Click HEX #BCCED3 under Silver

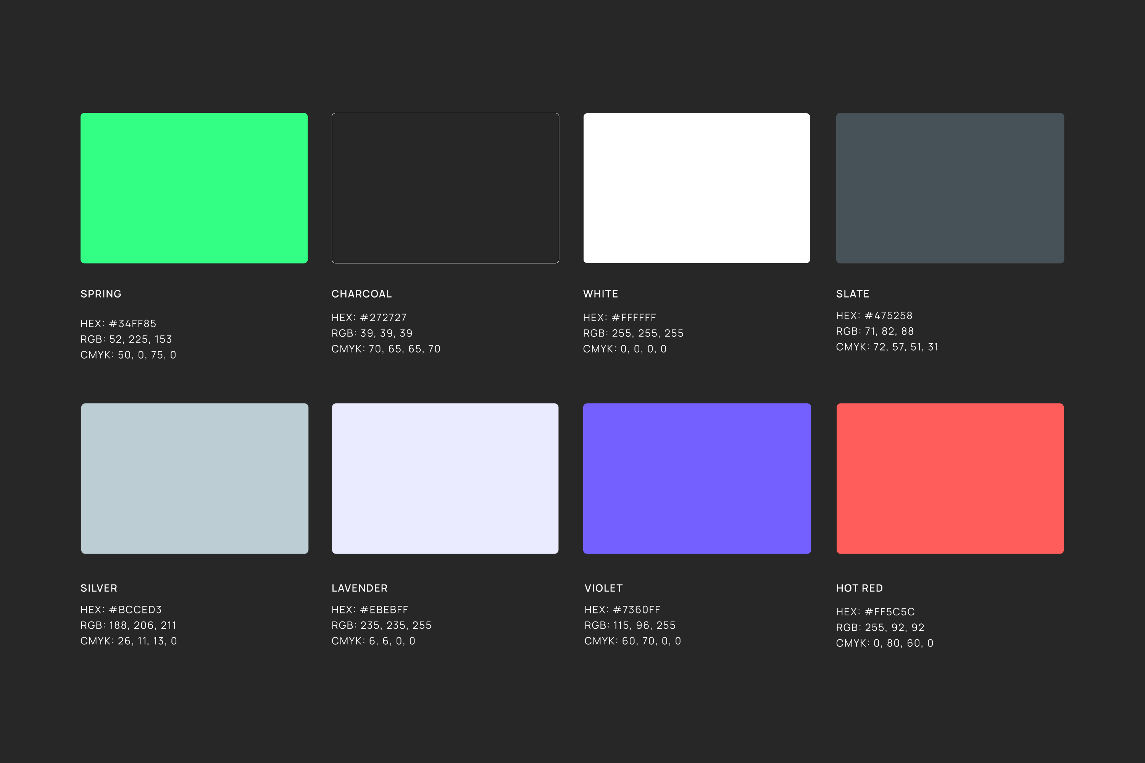pyautogui.click(x=121, y=610)
